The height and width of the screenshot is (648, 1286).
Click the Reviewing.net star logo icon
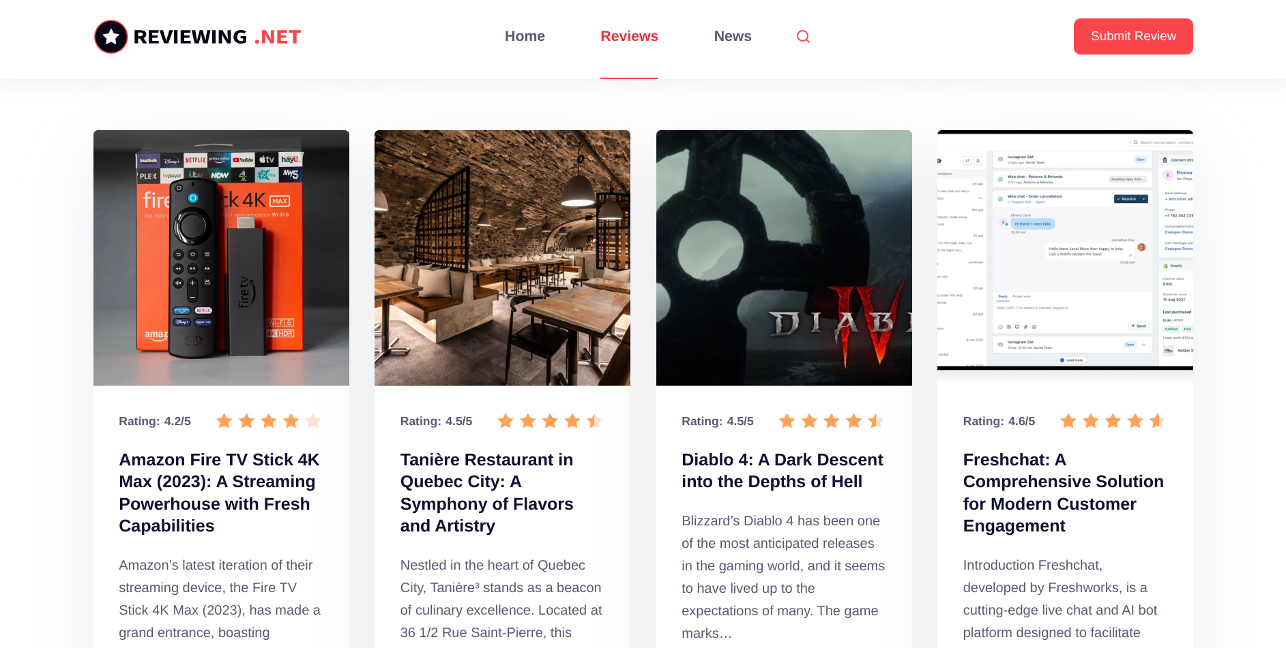point(111,37)
